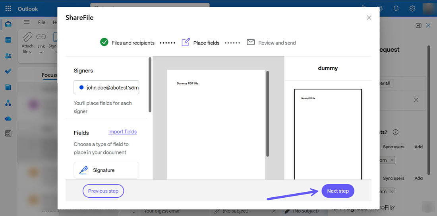Click the Next step button

click(x=338, y=191)
